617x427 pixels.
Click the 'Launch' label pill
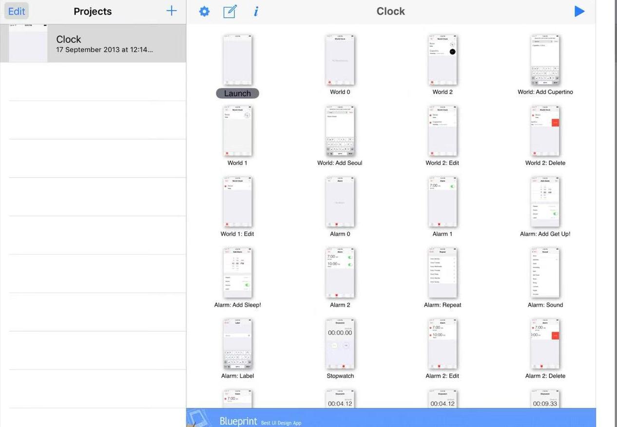point(237,93)
